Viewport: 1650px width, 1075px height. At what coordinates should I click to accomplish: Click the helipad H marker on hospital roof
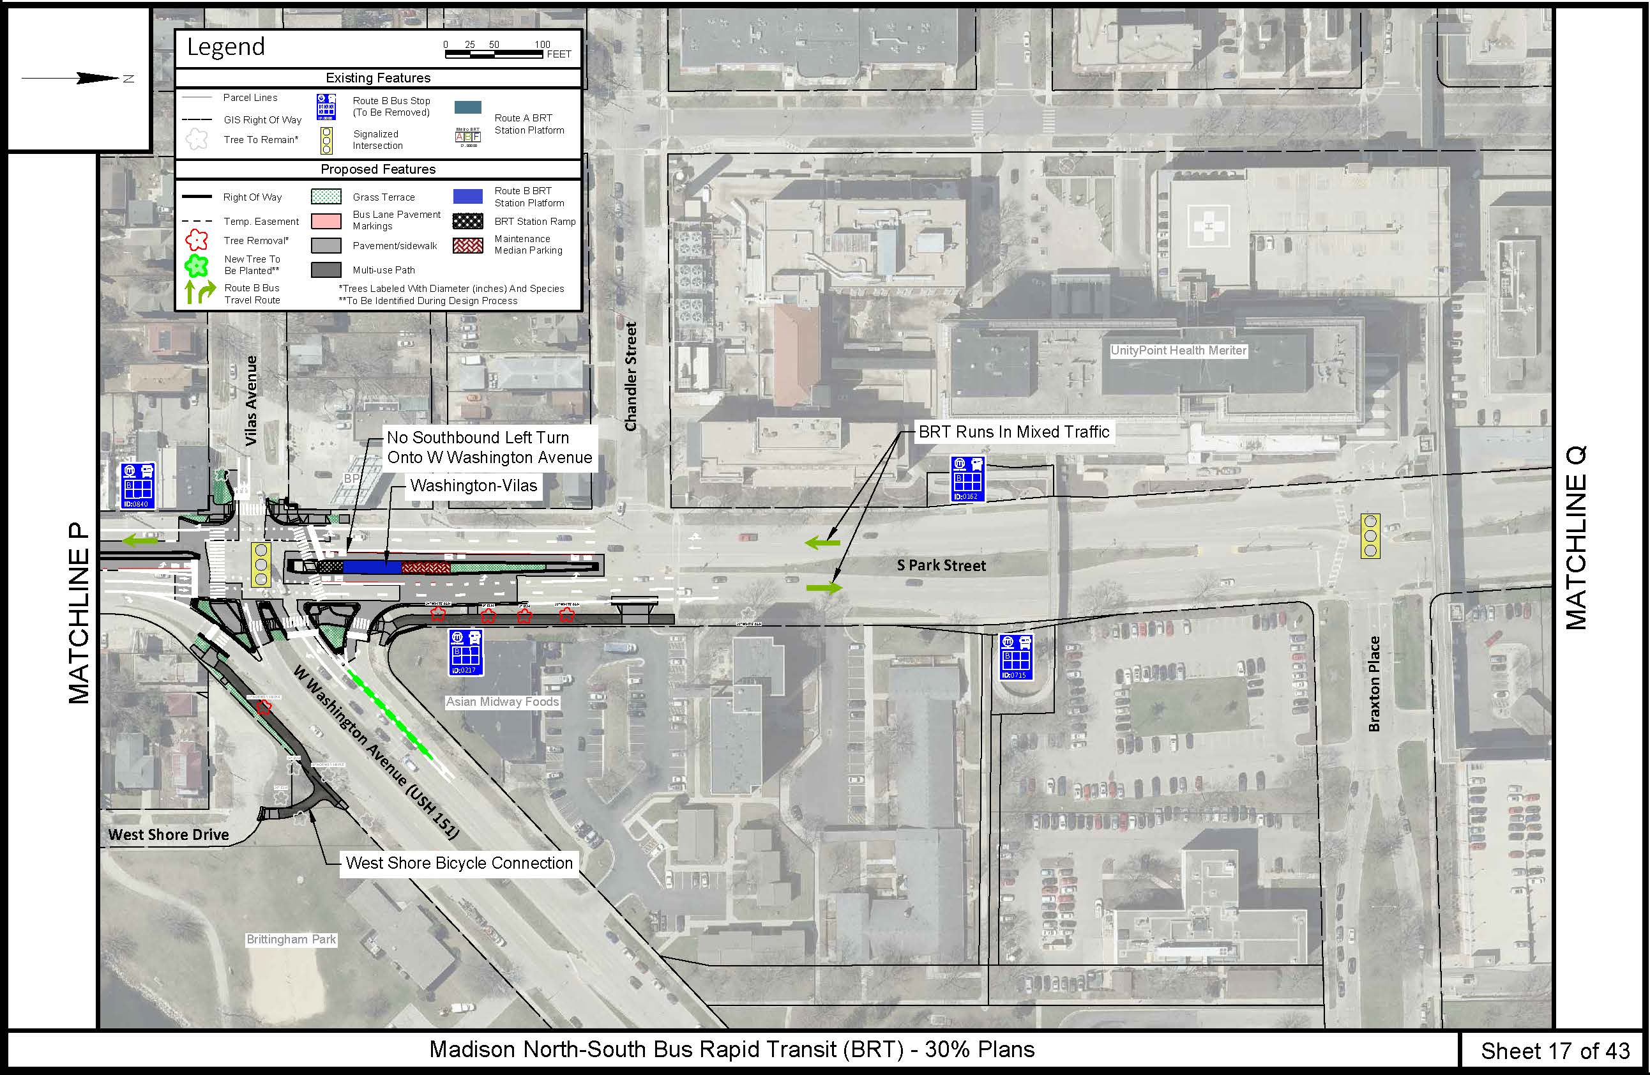[x=1208, y=225]
